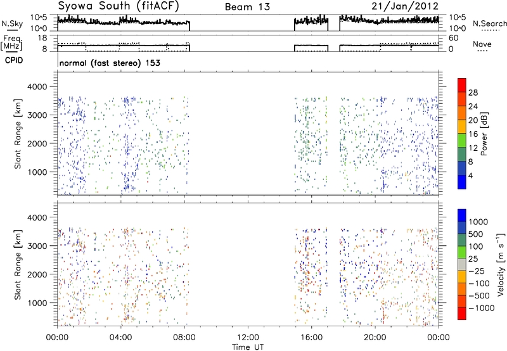
Task: Click the 'CPID' label
Action: pyautogui.click(x=14, y=60)
